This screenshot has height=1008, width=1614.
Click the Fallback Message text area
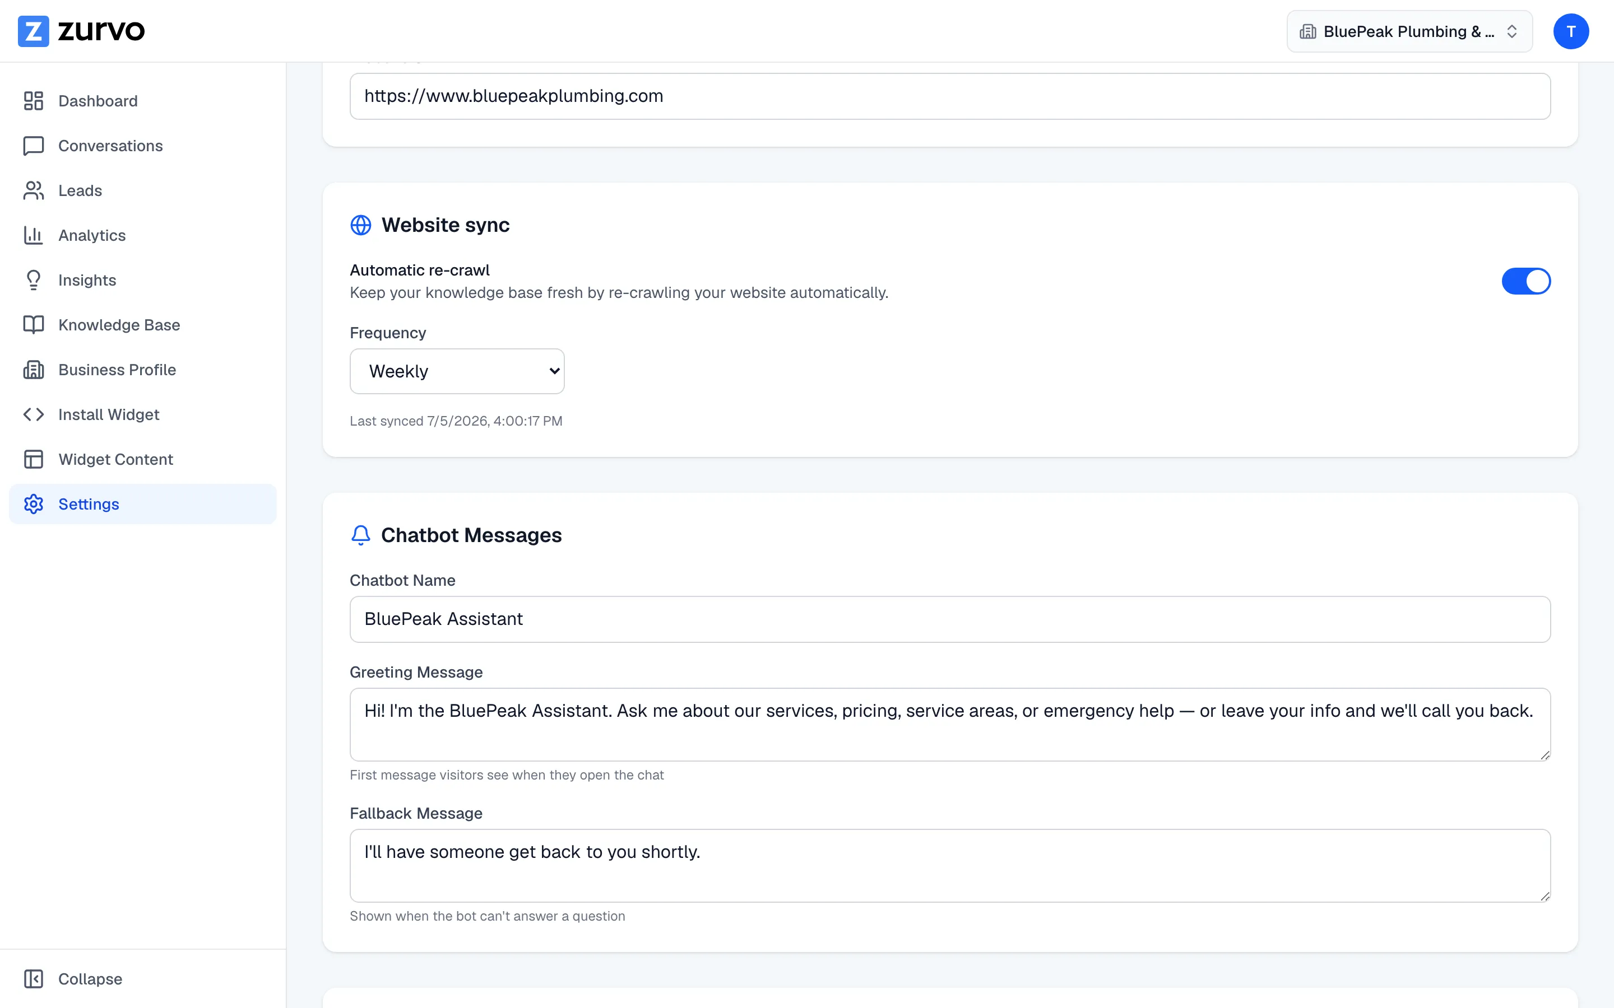coord(950,866)
